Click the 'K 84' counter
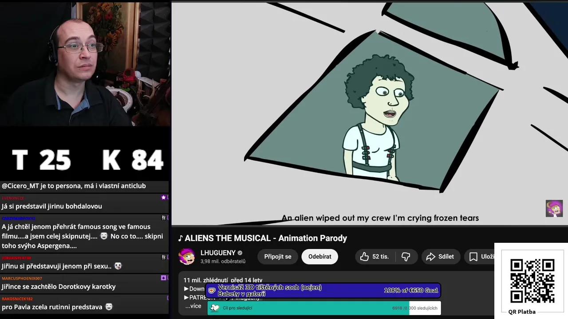 pyautogui.click(x=133, y=160)
